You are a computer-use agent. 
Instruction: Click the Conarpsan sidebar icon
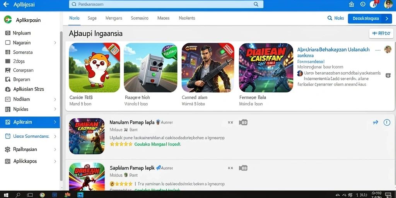(x=8, y=70)
